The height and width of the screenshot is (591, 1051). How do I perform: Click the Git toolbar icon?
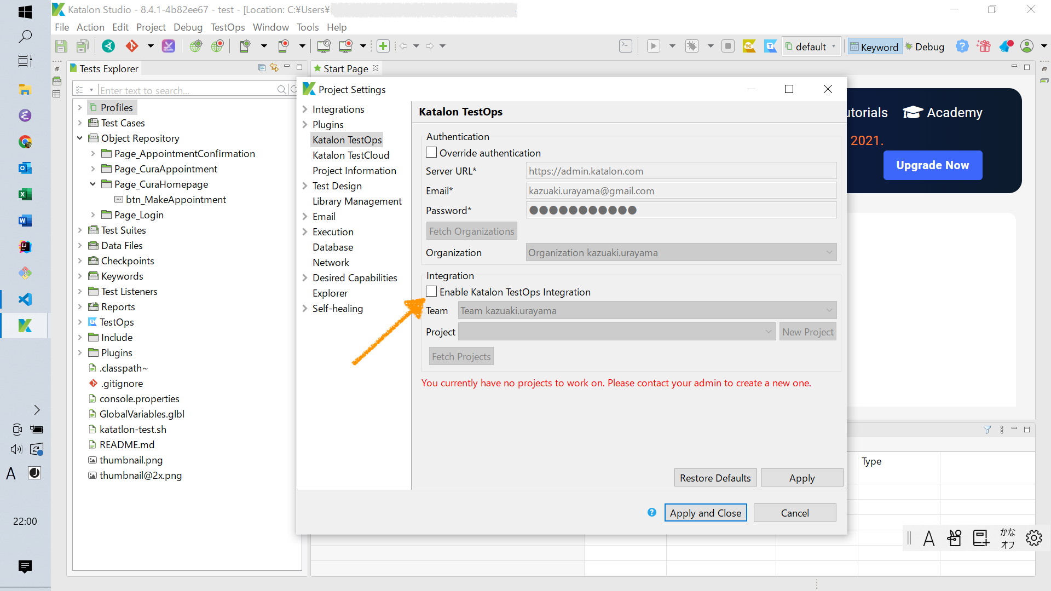pos(132,46)
